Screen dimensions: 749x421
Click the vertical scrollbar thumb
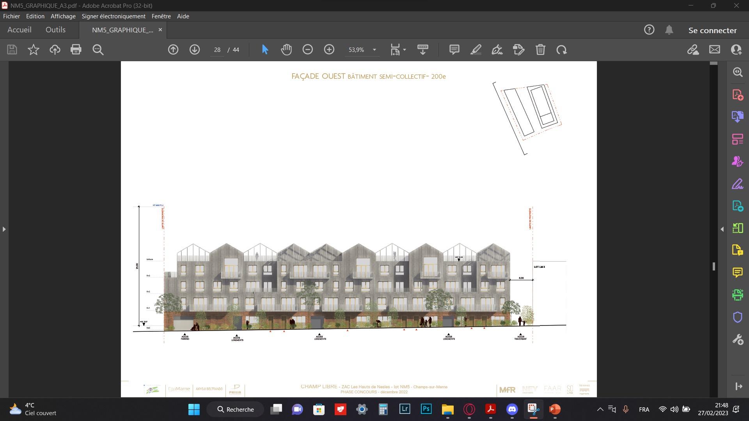(714, 266)
